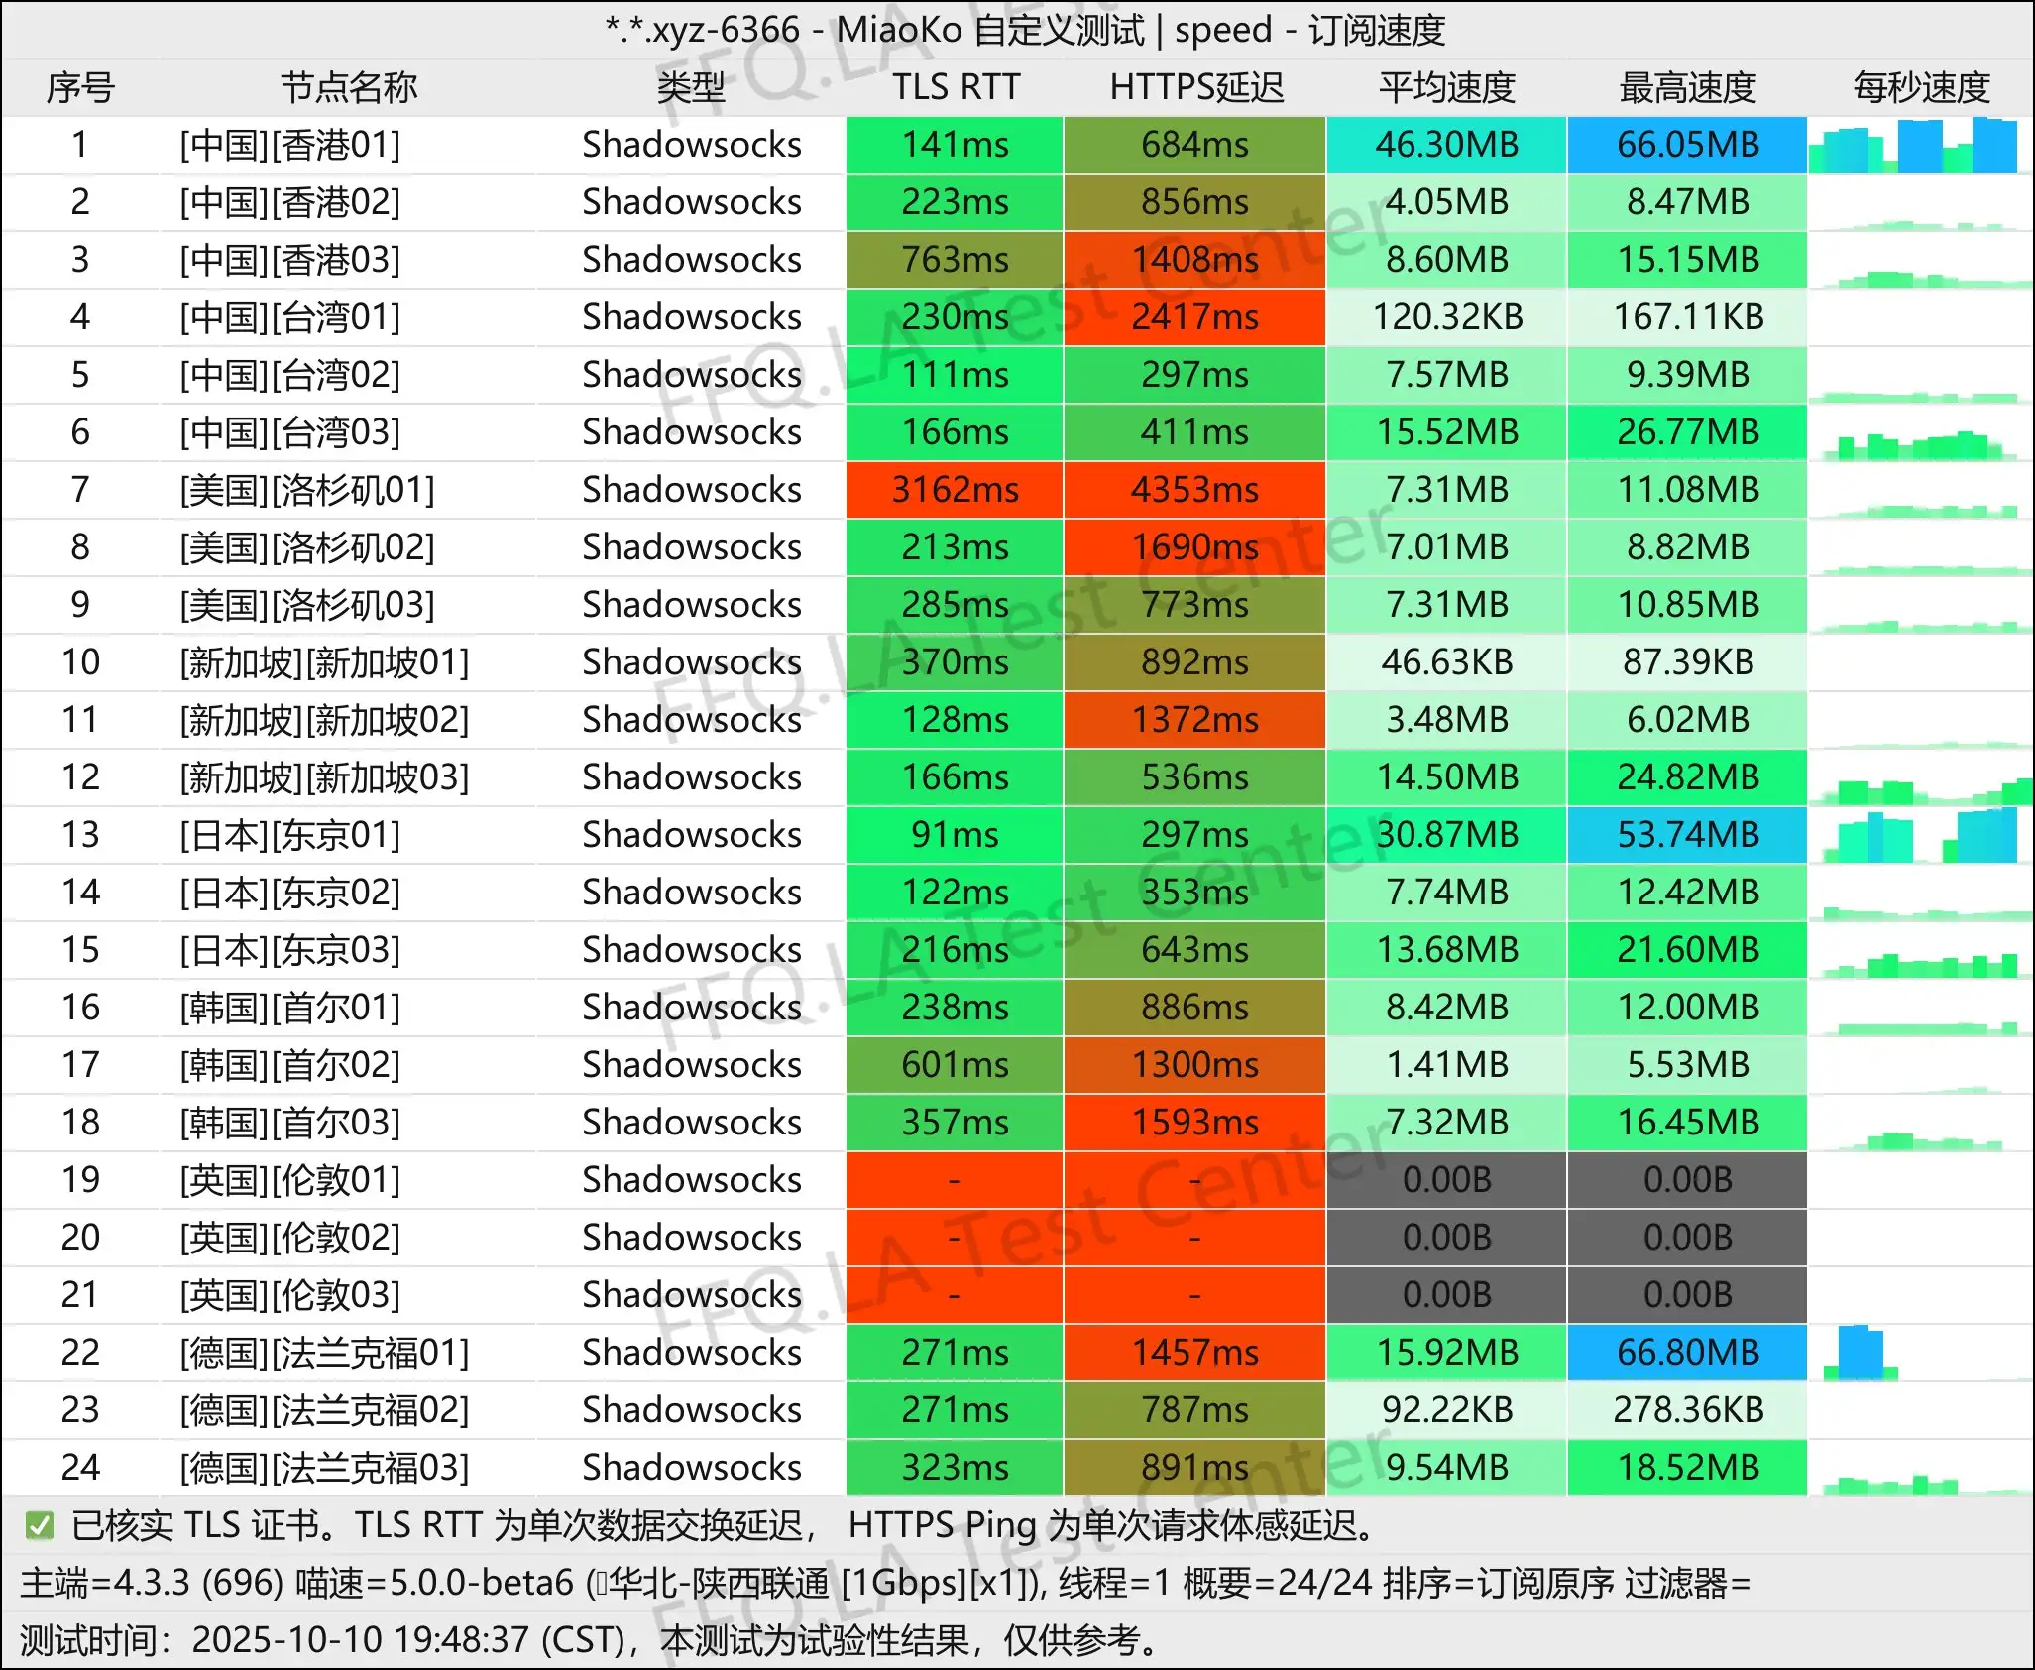This screenshot has height=1670, width=2035.
Task: Select the HTTPS延迟 column header
Action: (1195, 87)
